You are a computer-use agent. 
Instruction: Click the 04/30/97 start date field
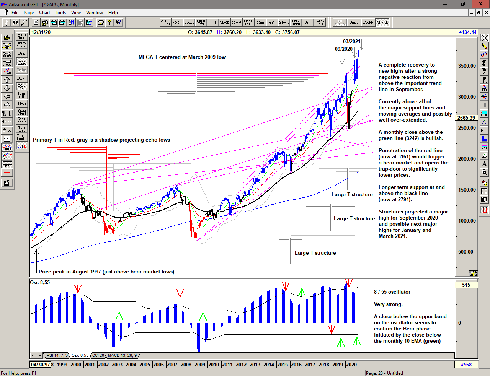pyautogui.click(x=40, y=365)
